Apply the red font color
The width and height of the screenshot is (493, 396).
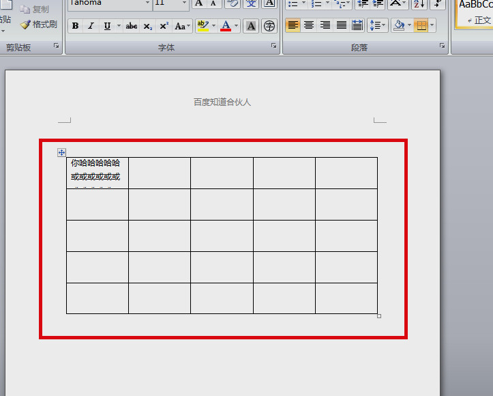coord(226,26)
